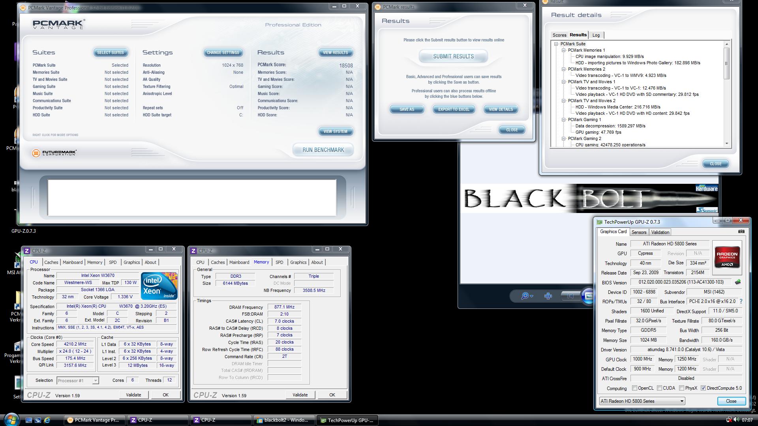Enable the OpenCL checkbox
The height and width of the screenshot is (426, 758).
635,388
